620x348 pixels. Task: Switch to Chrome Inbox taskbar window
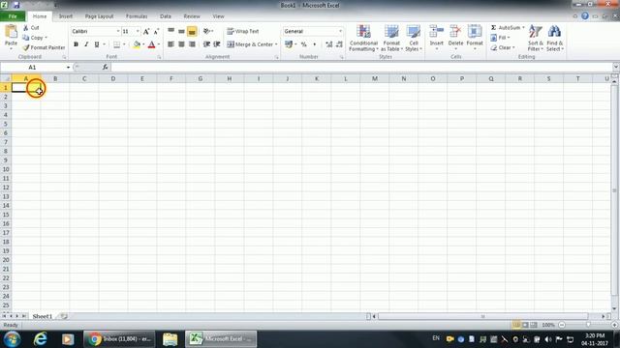pyautogui.click(x=120, y=339)
